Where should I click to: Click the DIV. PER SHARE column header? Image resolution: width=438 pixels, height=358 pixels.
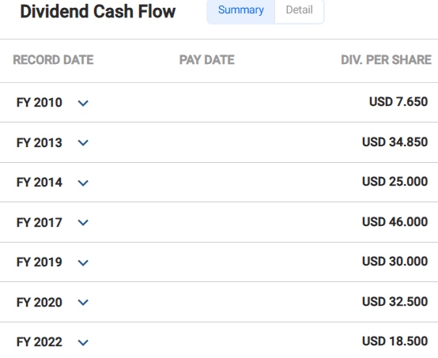tap(386, 60)
